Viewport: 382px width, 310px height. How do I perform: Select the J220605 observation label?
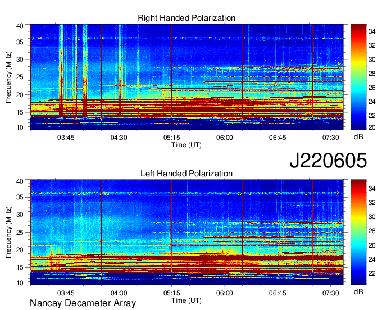click(x=328, y=161)
